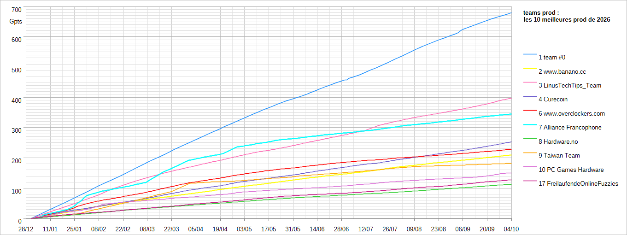Click legend entry '8 Hardware.no'
This screenshot has width=627, height=235.
(x=558, y=141)
